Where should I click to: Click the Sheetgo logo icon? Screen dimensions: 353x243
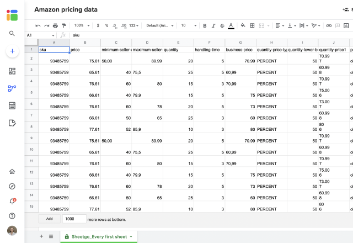pos(12,15)
